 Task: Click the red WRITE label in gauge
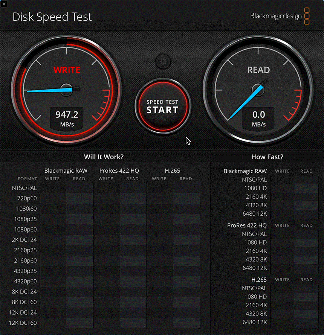pyautogui.click(x=67, y=70)
